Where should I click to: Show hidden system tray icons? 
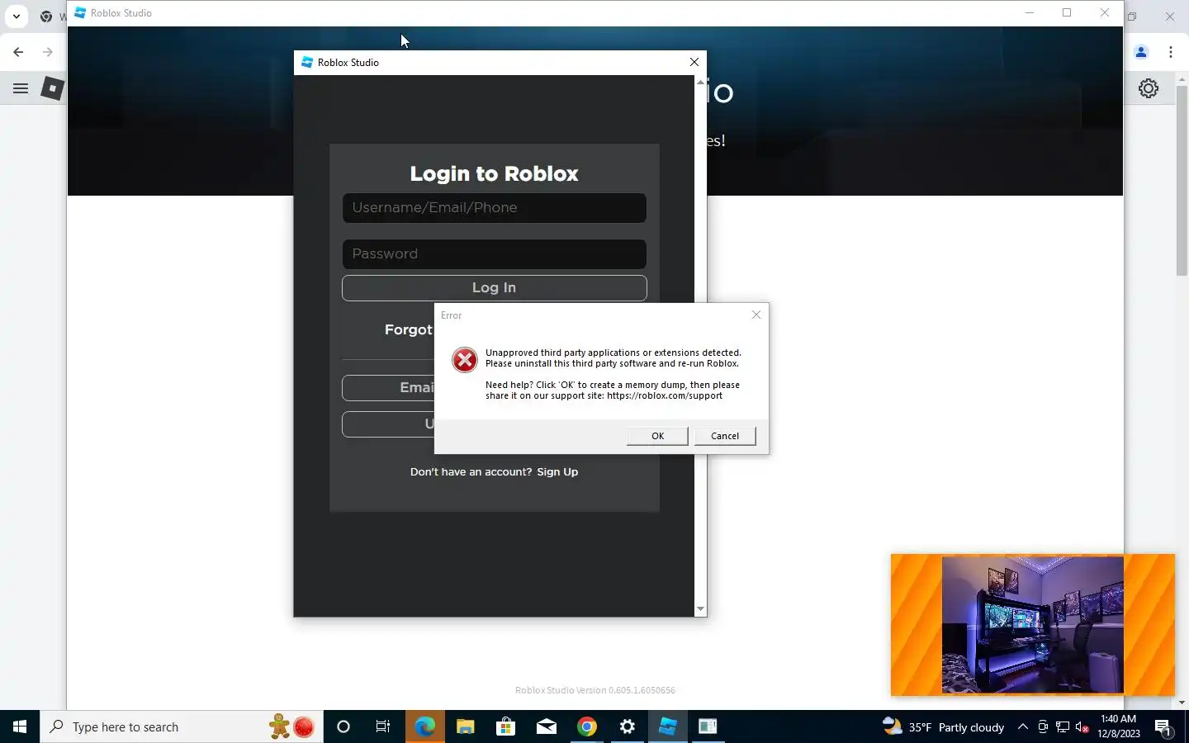tap(1022, 726)
